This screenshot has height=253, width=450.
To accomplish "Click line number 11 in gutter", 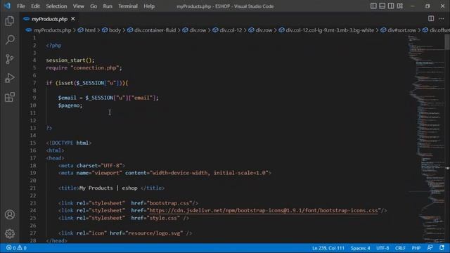I will pos(33,113).
